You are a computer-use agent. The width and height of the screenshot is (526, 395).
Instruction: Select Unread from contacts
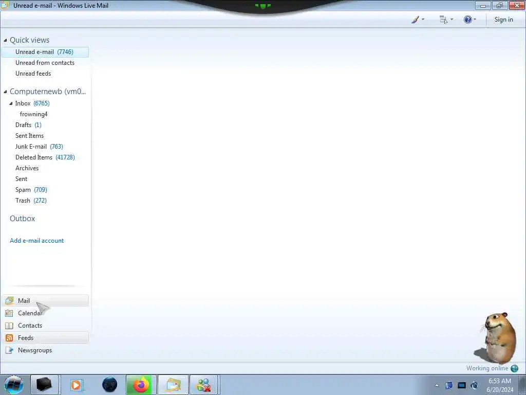pyautogui.click(x=45, y=63)
